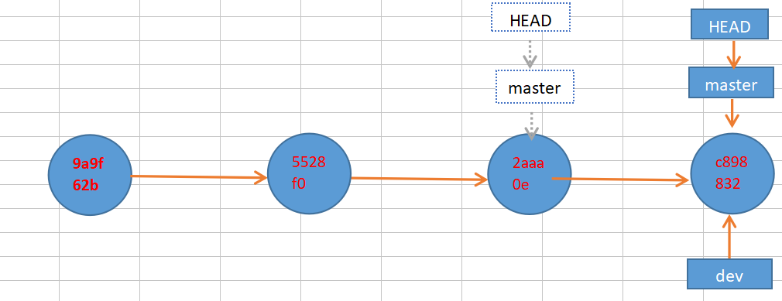Select orange arrow from solid HEAD to master
The height and width of the screenshot is (301, 782).
[x=733, y=53]
